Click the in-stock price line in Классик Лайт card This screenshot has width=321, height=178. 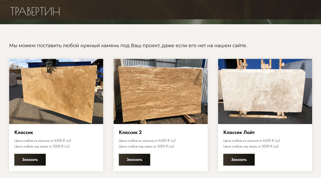[252, 141]
